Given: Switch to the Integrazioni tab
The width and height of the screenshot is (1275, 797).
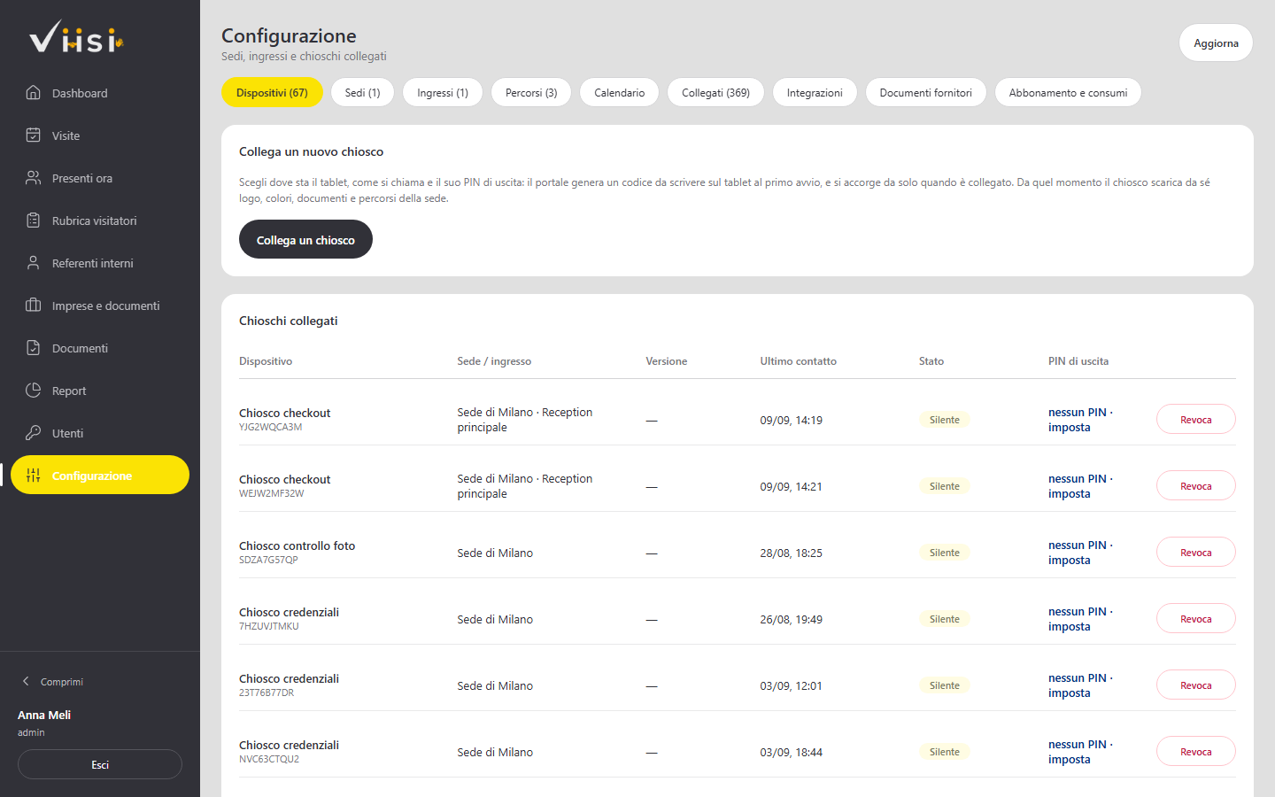Looking at the screenshot, I should pos(815,92).
